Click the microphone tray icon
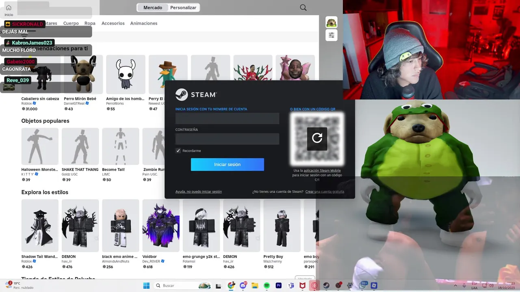 (x=464, y=286)
